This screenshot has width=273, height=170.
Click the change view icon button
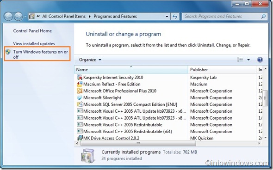[240, 60]
